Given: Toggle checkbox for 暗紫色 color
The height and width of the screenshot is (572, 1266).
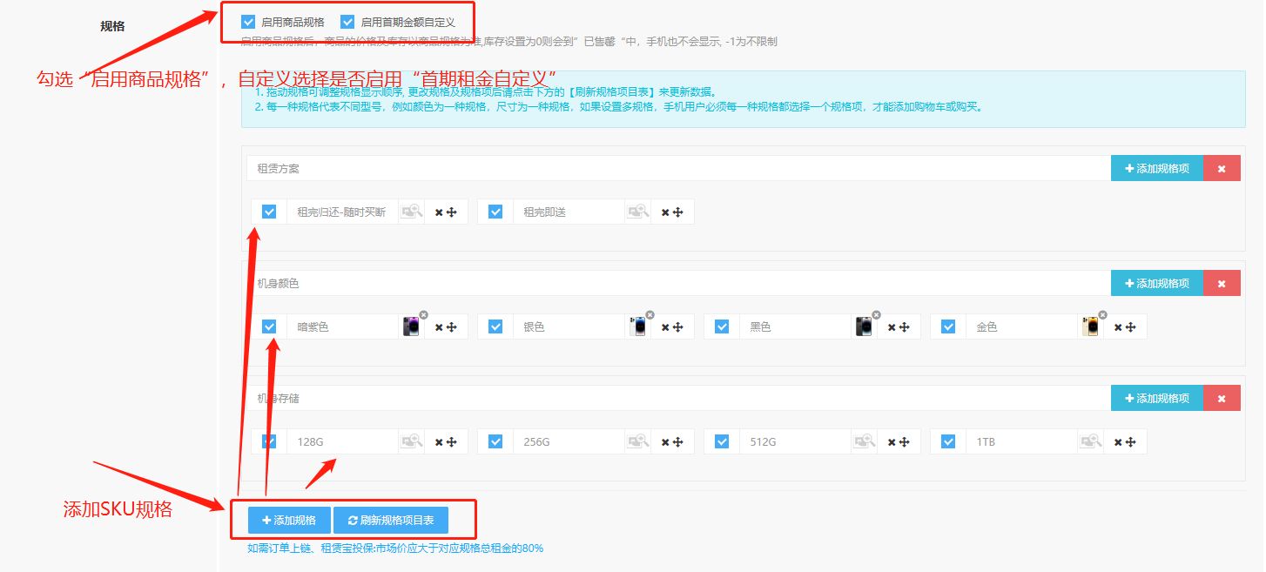Looking at the screenshot, I should click(x=269, y=326).
